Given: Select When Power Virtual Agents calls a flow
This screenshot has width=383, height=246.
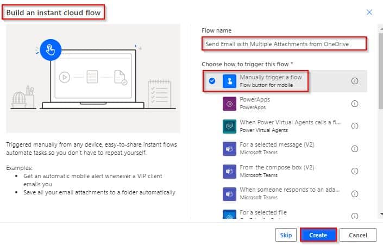Looking at the screenshot, I should tap(285, 126).
